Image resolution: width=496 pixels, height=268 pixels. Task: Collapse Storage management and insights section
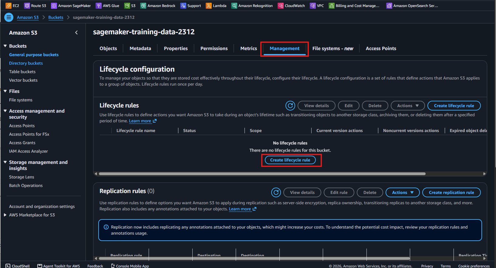[5, 162]
